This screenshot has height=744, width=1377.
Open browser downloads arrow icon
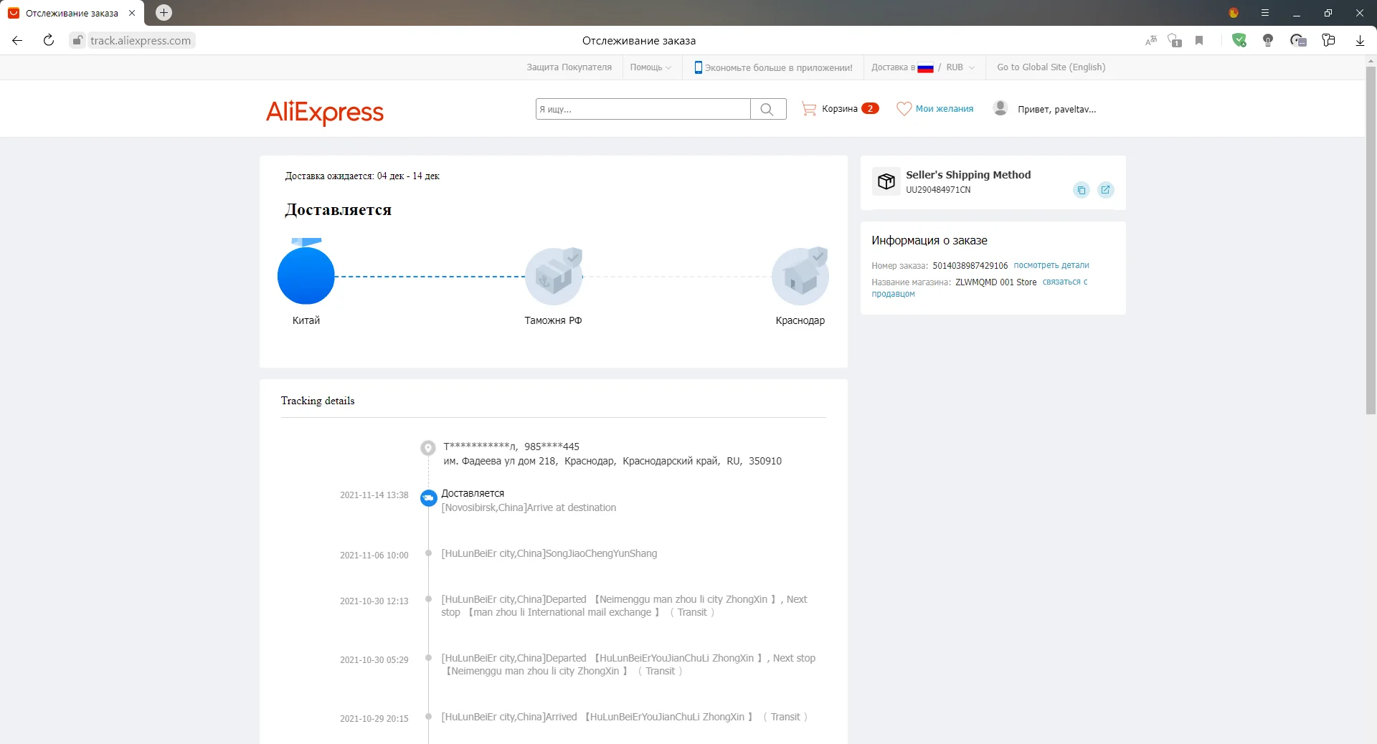click(1360, 41)
